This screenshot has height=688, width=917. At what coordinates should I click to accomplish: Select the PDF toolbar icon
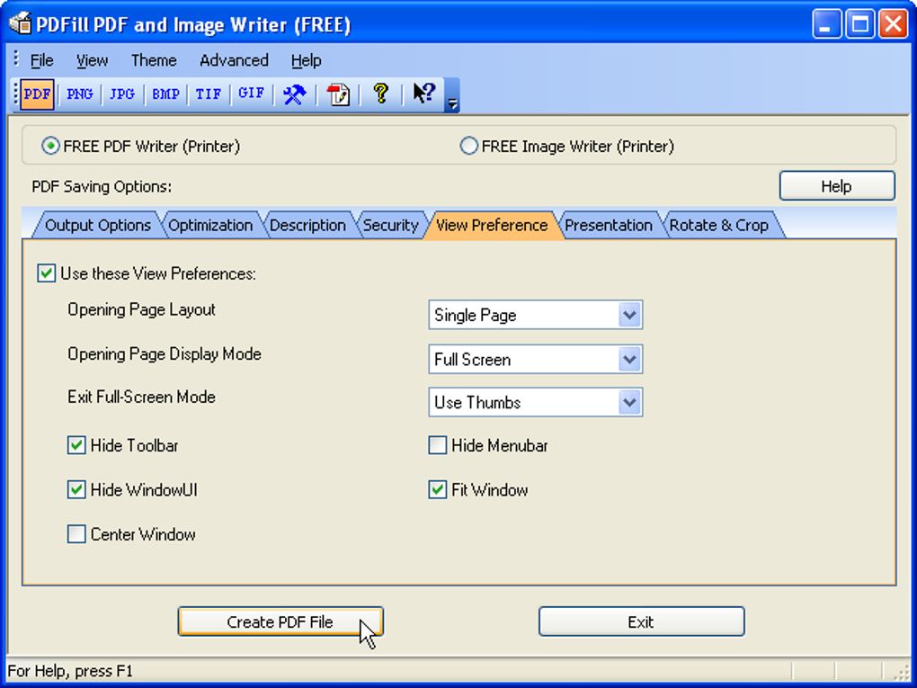point(38,94)
